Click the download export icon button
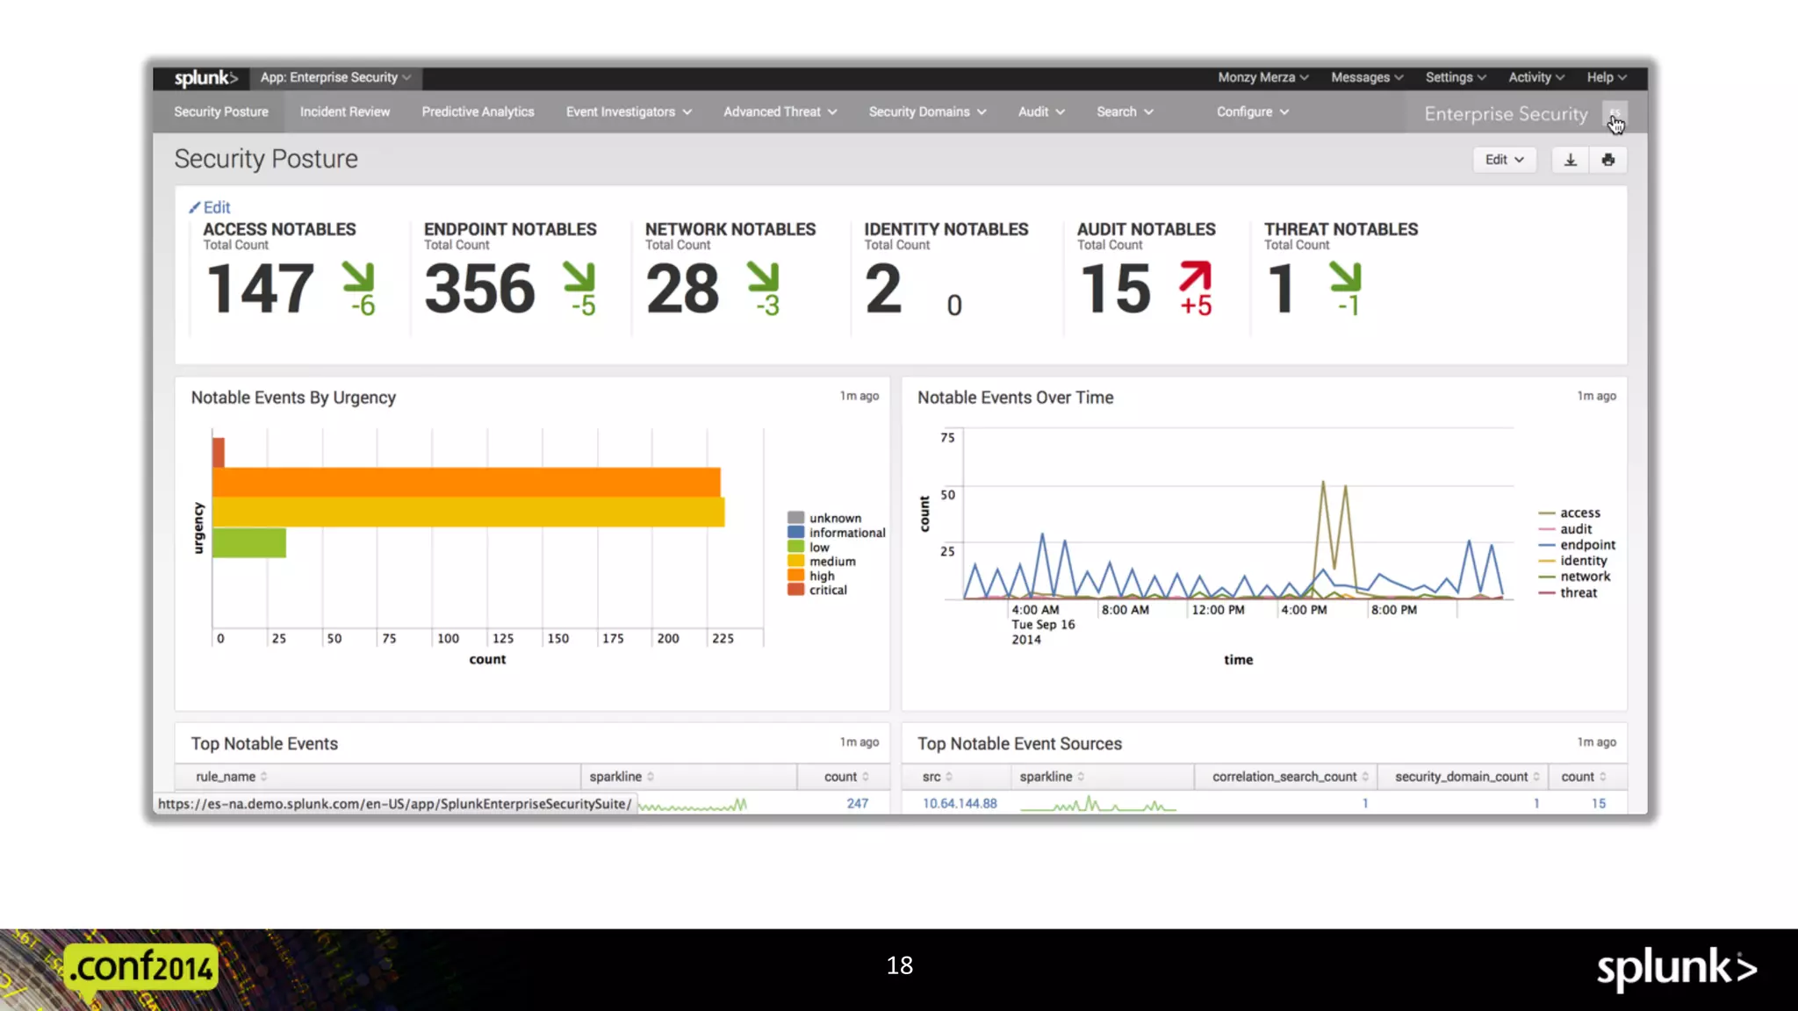 coord(1571,160)
